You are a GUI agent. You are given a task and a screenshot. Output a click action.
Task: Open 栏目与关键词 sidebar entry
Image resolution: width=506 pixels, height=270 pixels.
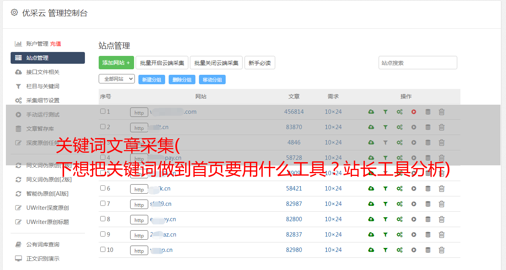point(43,86)
